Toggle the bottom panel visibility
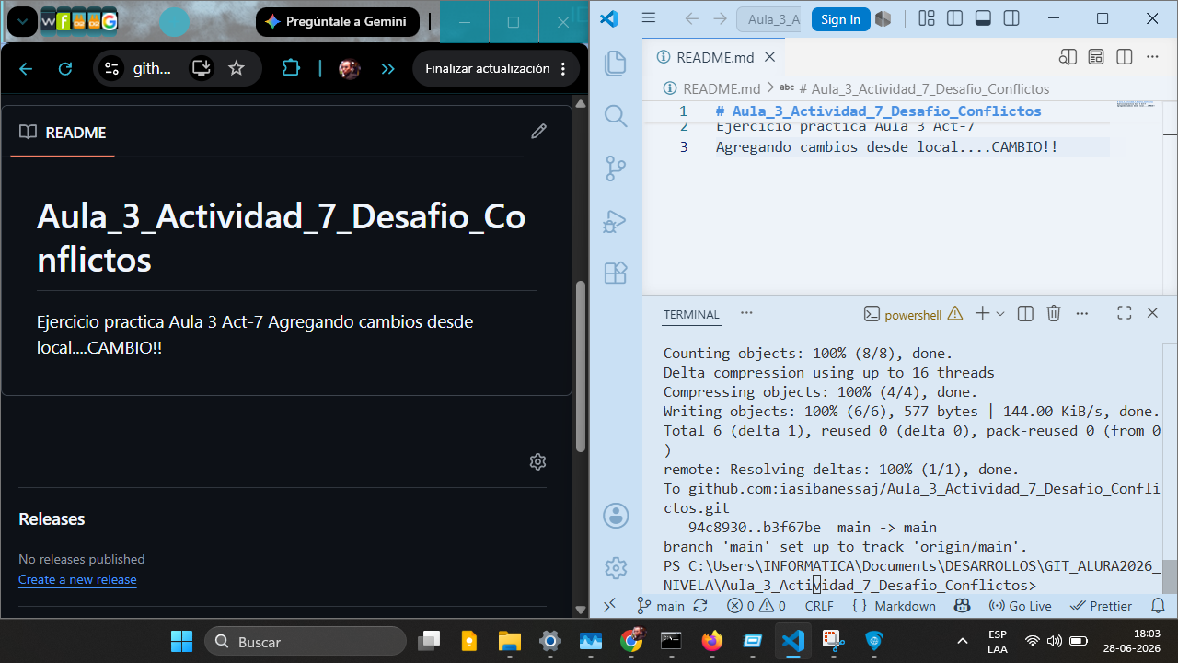The width and height of the screenshot is (1178, 663). click(983, 18)
